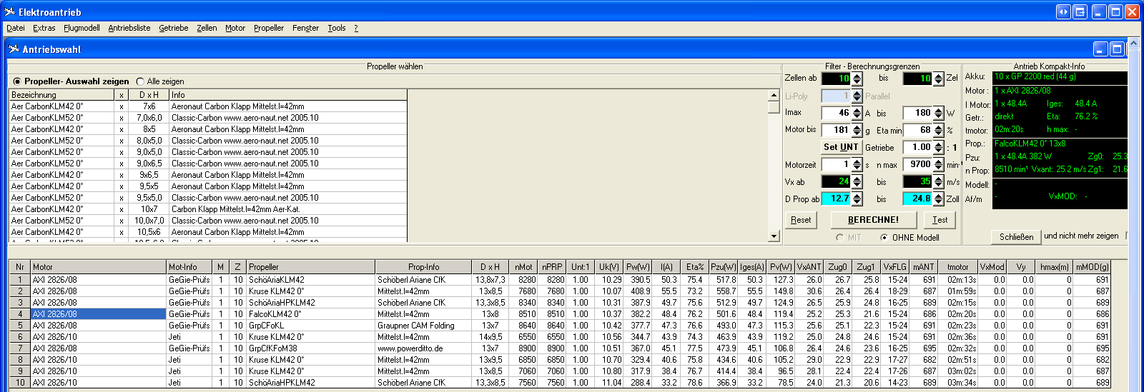Click propeller list scrollbar down arrow
This screenshot has width=1144, height=392.
coord(774,236)
